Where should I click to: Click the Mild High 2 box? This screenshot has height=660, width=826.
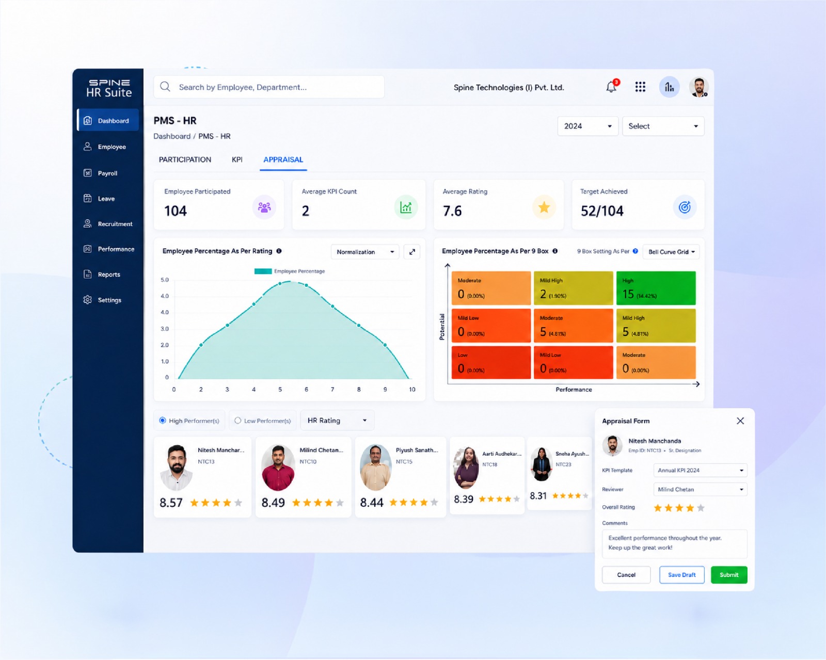[574, 288]
